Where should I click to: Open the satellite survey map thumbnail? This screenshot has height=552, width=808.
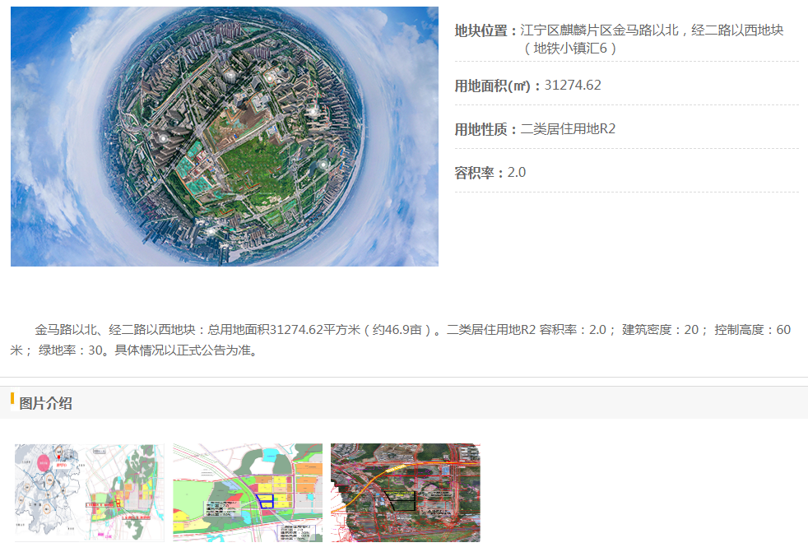click(x=406, y=493)
